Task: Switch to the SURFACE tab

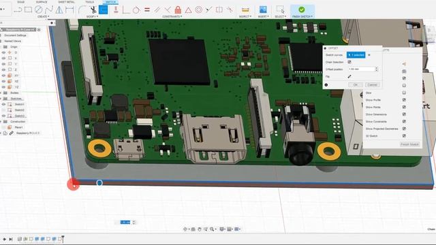Action: pos(42,2)
